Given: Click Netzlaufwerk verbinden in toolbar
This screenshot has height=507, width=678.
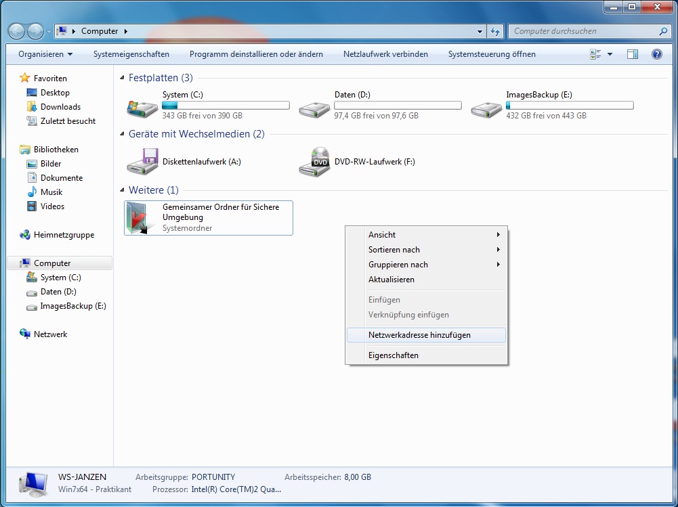Looking at the screenshot, I should point(385,54).
